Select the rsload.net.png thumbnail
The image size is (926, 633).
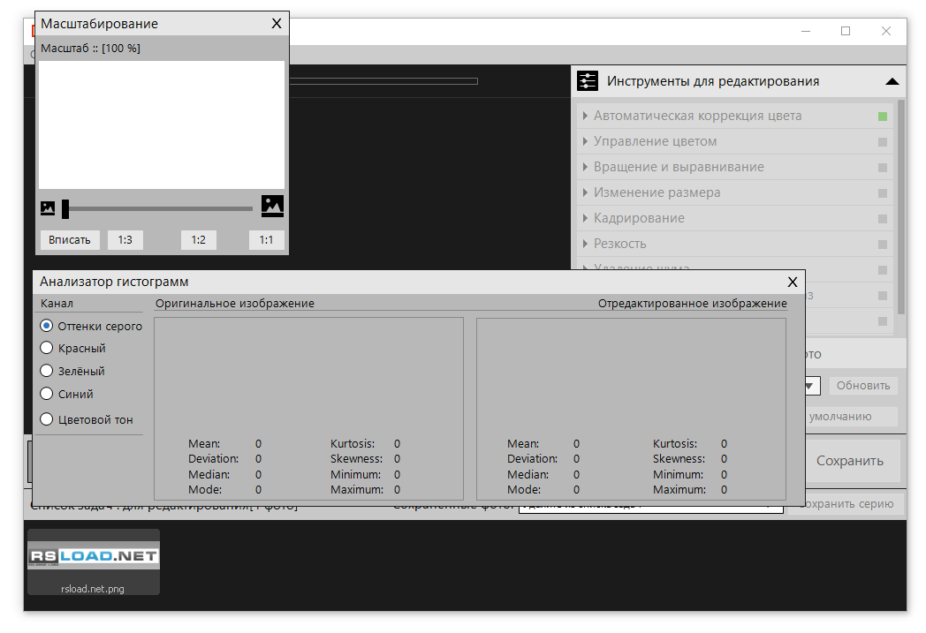(94, 561)
